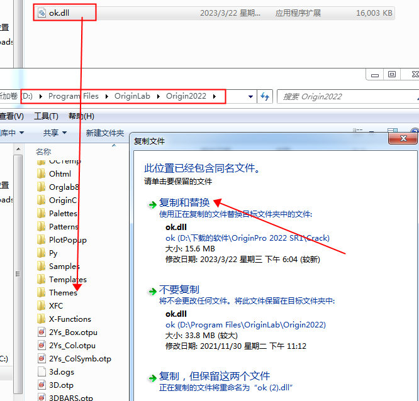419x401 pixels.
Task: Click the 2Ys_Col.otpu file icon
Action: (x=42, y=345)
